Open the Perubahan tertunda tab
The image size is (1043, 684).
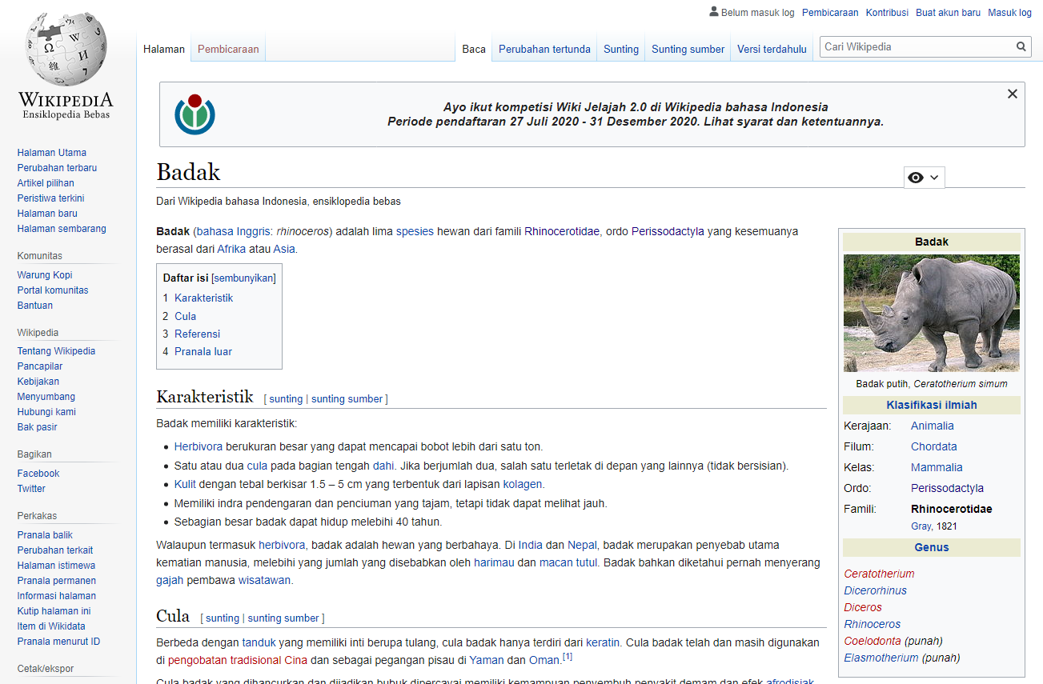coord(544,50)
